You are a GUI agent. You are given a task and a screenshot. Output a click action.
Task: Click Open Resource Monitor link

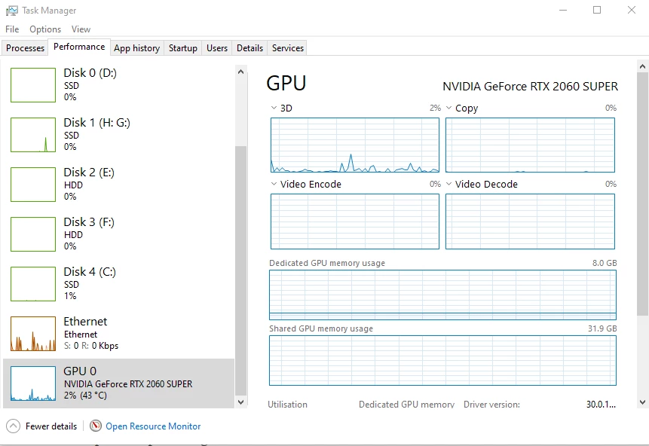153,426
